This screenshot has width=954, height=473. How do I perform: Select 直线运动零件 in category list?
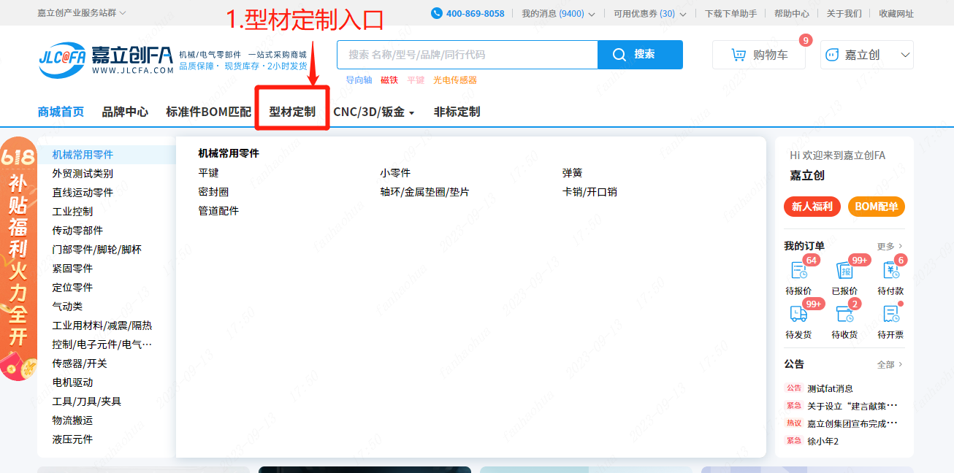point(83,193)
